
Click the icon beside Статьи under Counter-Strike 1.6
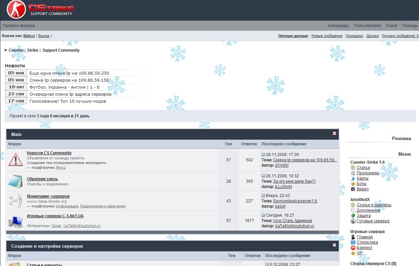353,168
